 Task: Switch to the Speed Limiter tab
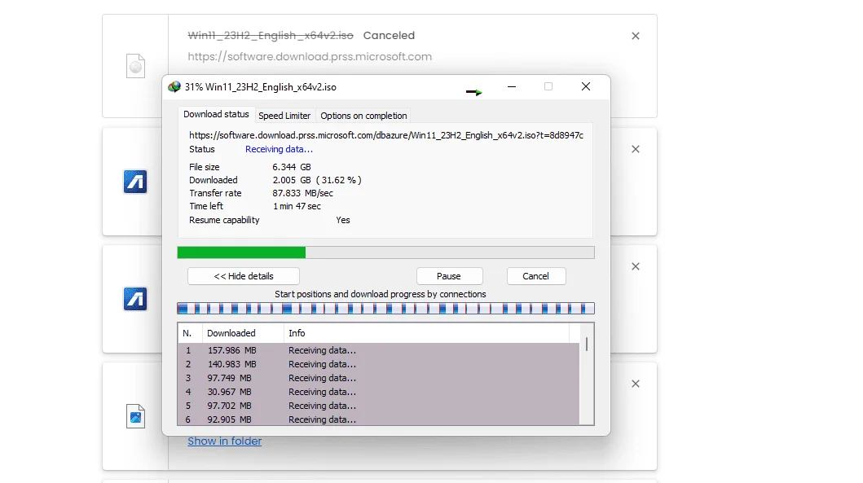[284, 116]
